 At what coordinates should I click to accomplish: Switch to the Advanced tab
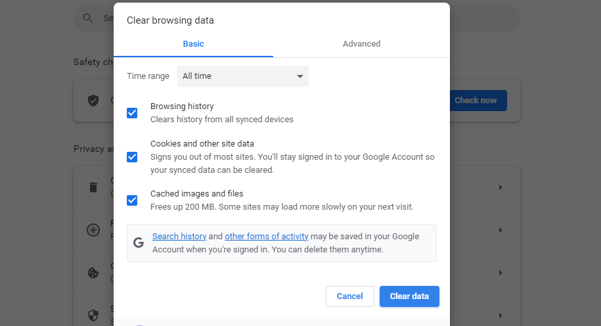click(361, 44)
